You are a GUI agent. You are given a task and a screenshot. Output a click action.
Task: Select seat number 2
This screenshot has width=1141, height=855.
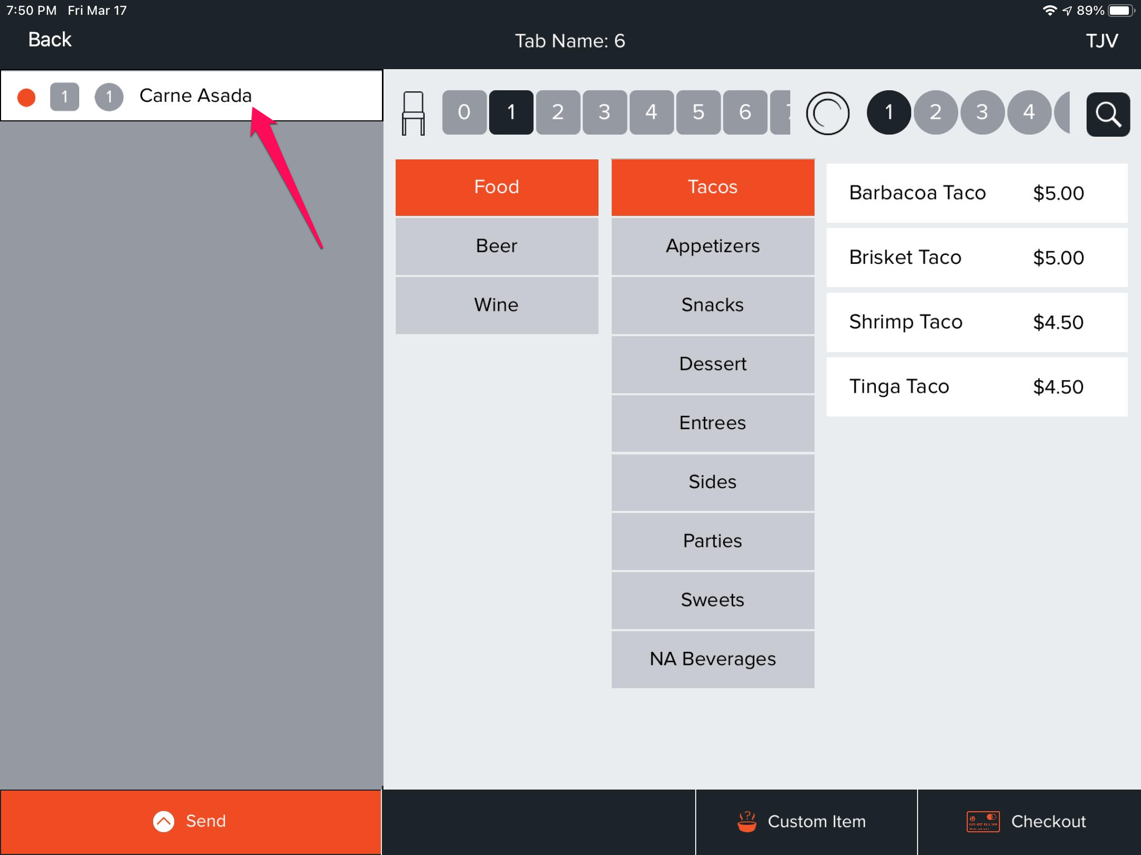pyautogui.click(x=558, y=112)
